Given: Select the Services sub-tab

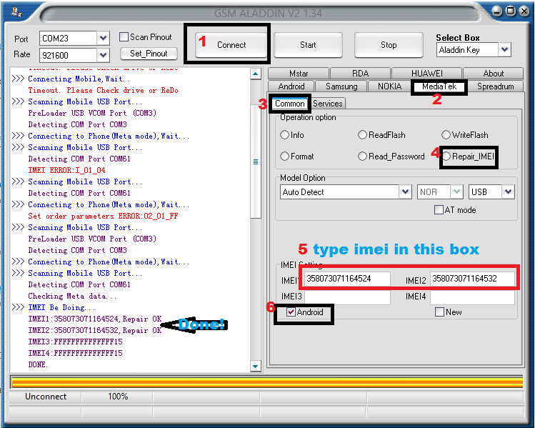Looking at the screenshot, I should tap(328, 104).
